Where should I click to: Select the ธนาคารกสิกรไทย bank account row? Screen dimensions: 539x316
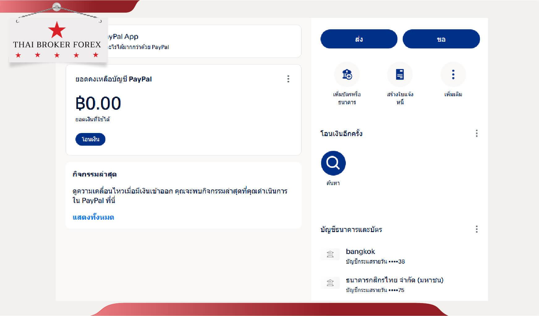click(x=400, y=285)
